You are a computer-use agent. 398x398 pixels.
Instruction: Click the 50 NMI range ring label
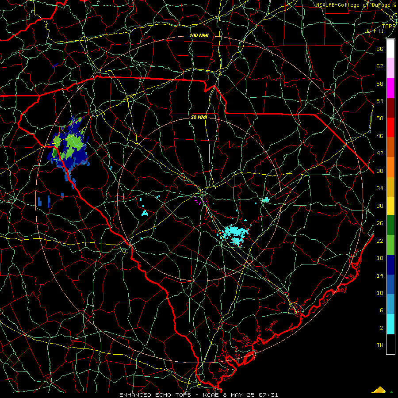pos(199,117)
